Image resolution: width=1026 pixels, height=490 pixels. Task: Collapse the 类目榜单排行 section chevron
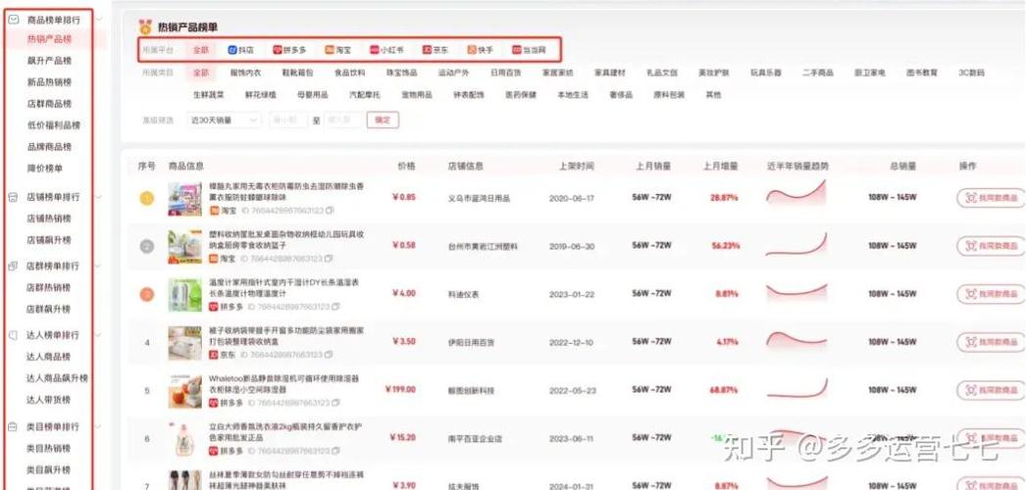(99, 426)
